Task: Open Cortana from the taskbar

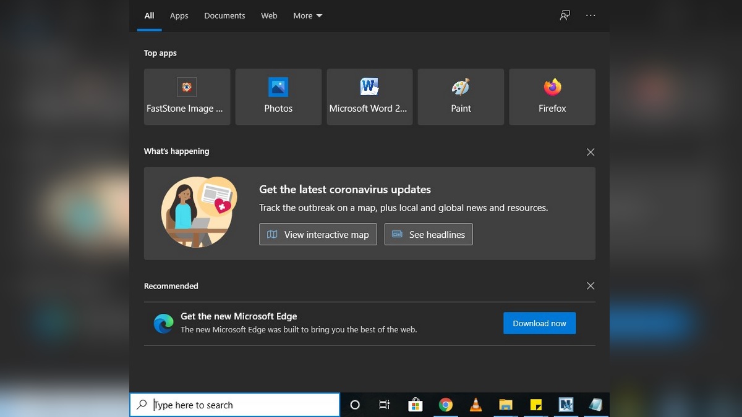Action: click(x=354, y=405)
